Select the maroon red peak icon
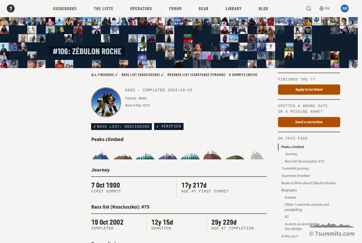 click(212, 155)
